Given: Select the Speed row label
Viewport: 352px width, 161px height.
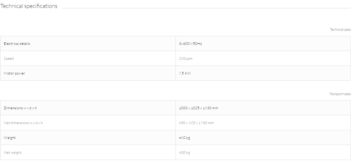Looking at the screenshot, I should pyautogui.click(x=9, y=58).
